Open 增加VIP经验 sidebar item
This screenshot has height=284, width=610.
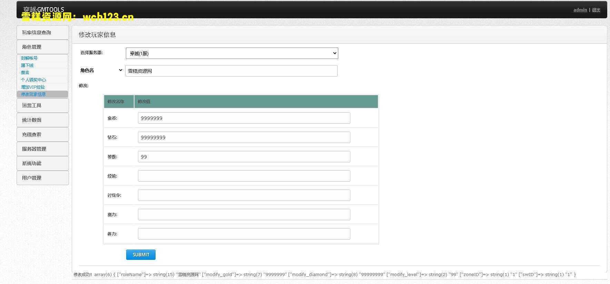point(33,87)
